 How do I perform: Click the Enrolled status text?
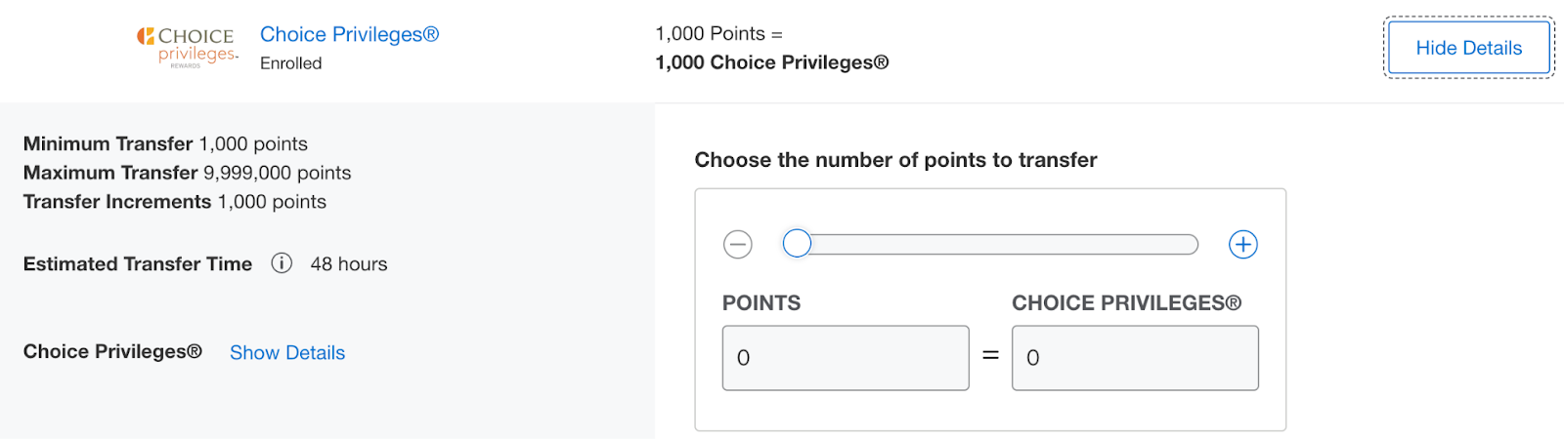click(290, 63)
